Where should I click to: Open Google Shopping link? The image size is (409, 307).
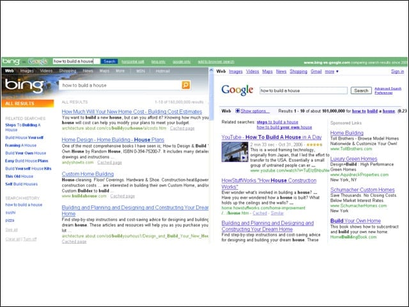pyautogui.click(x=298, y=71)
